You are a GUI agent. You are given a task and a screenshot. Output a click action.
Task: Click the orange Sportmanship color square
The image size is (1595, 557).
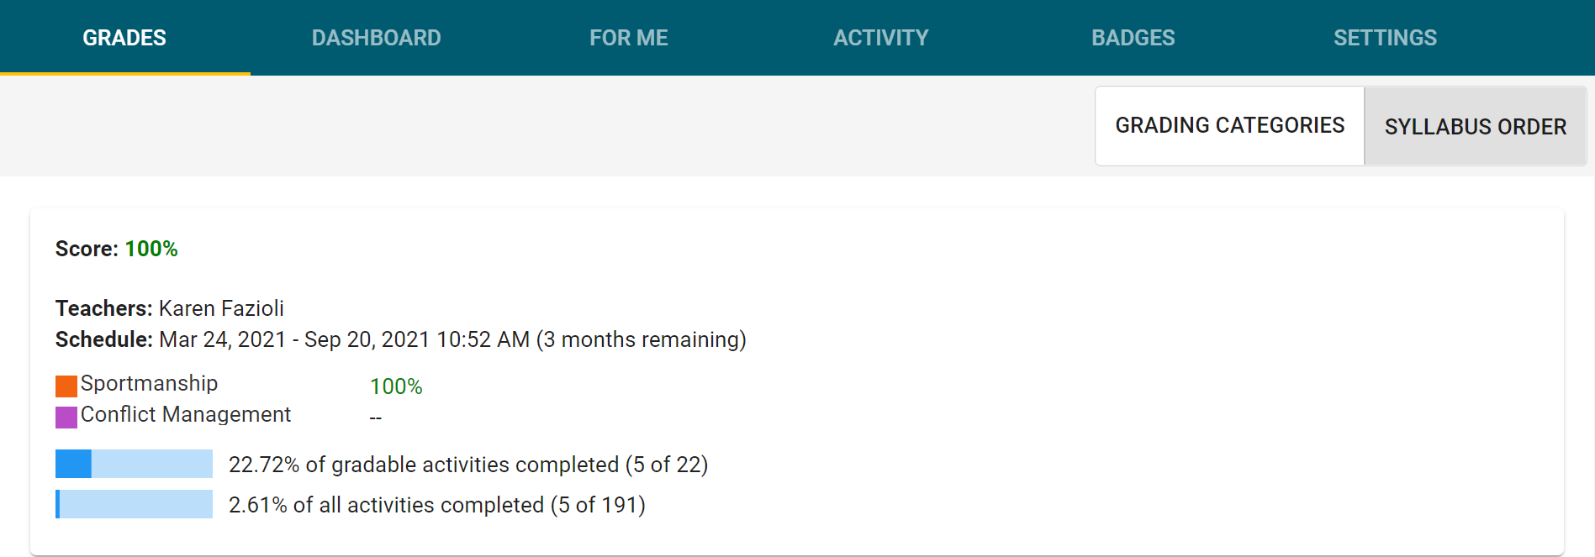click(x=66, y=386)
